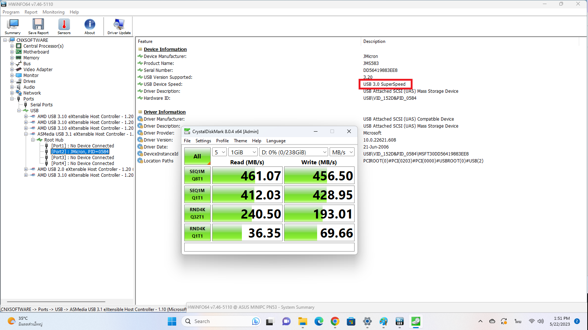Open Google Chrome from taskbar
Viewport: 588px width, 330px height.
[x=335, y=322]
